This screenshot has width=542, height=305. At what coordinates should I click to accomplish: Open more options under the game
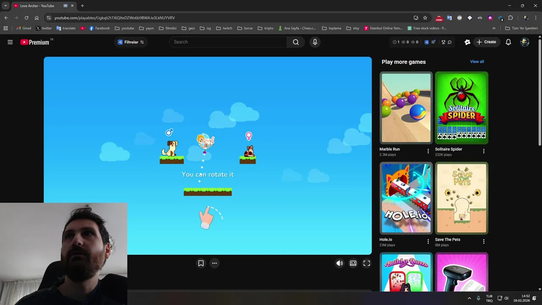[x=214, y=263]
